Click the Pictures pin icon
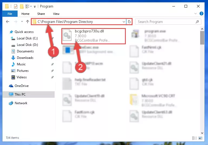Screen dimensions: 208x145 click(52, 71)
